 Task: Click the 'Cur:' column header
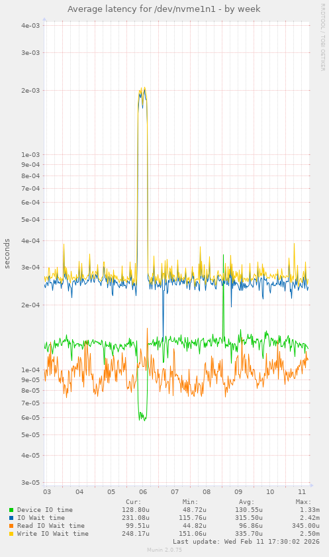pyautogui.click(x=134, y=502)
